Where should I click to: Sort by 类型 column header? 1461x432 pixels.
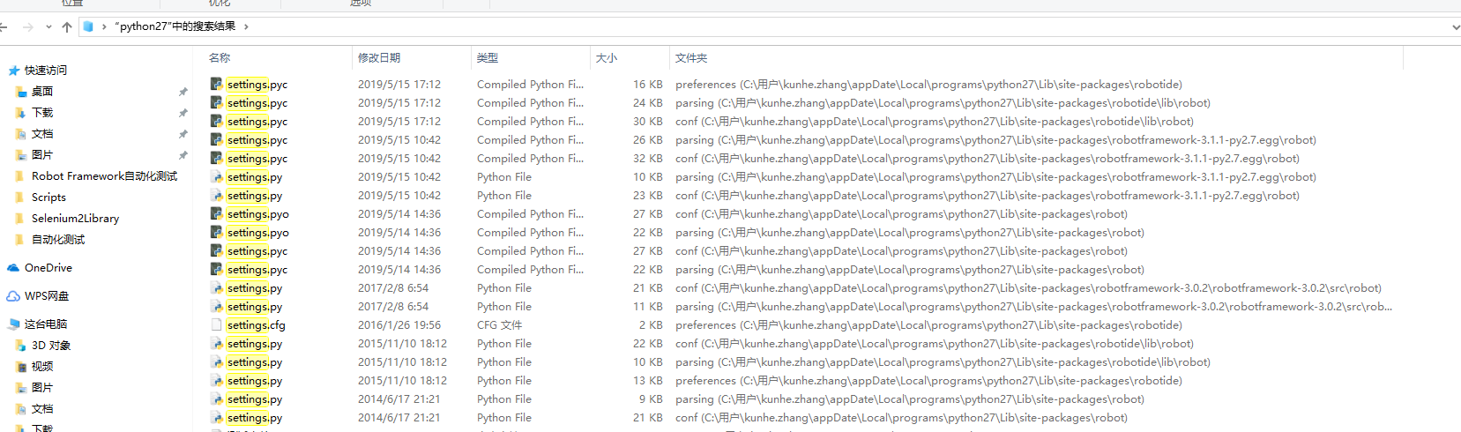[x=488, y=58]
